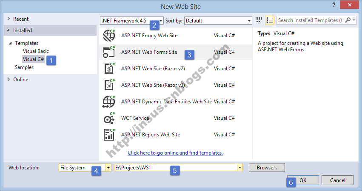Click the ASP.NET Empty Web Site template icon
Viewport: 362px width, 191px height.
tap(109, 36)
